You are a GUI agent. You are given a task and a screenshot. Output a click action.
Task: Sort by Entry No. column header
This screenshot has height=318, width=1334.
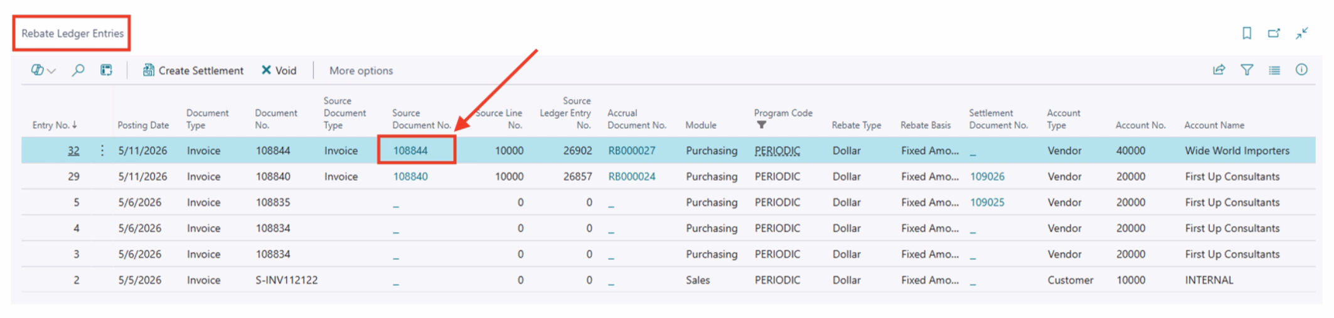click(55, 125)
